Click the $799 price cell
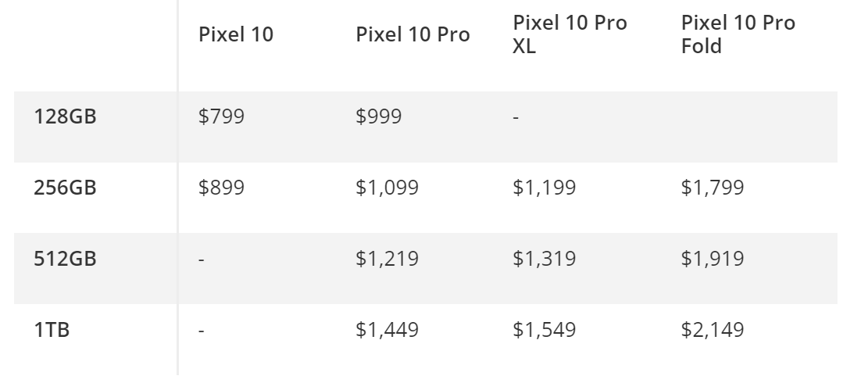843x383 pixels. tap(222, 117)
